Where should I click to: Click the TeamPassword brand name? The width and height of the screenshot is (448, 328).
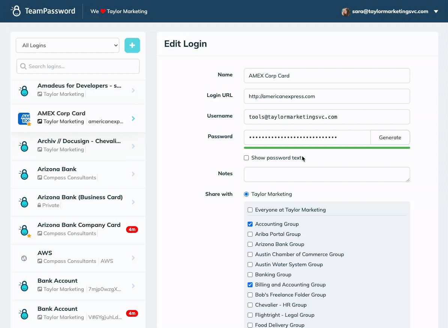pos(50,11)
